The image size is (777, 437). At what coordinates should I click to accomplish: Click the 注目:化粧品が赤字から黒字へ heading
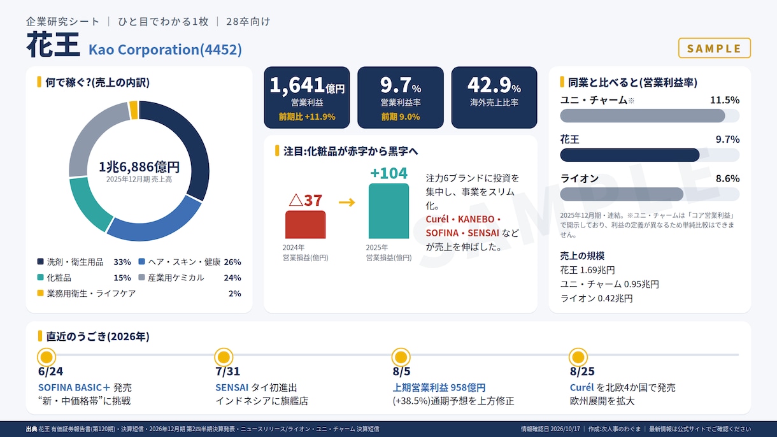tap(350, 151)
